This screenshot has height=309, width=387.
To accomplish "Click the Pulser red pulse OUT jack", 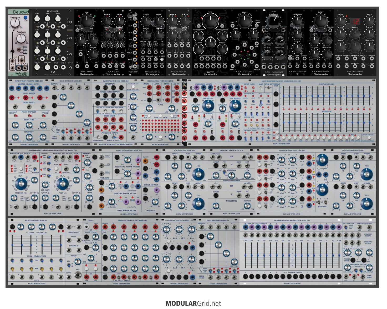I will (95, 227).
